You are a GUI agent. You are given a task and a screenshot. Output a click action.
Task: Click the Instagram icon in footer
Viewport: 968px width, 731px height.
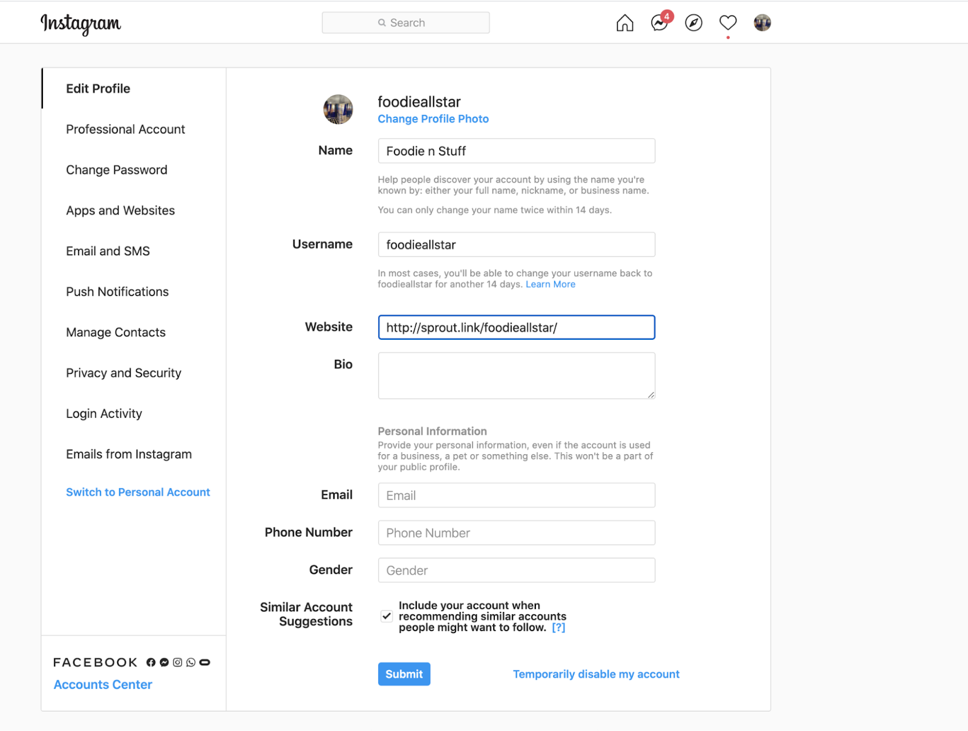point(177,663)
